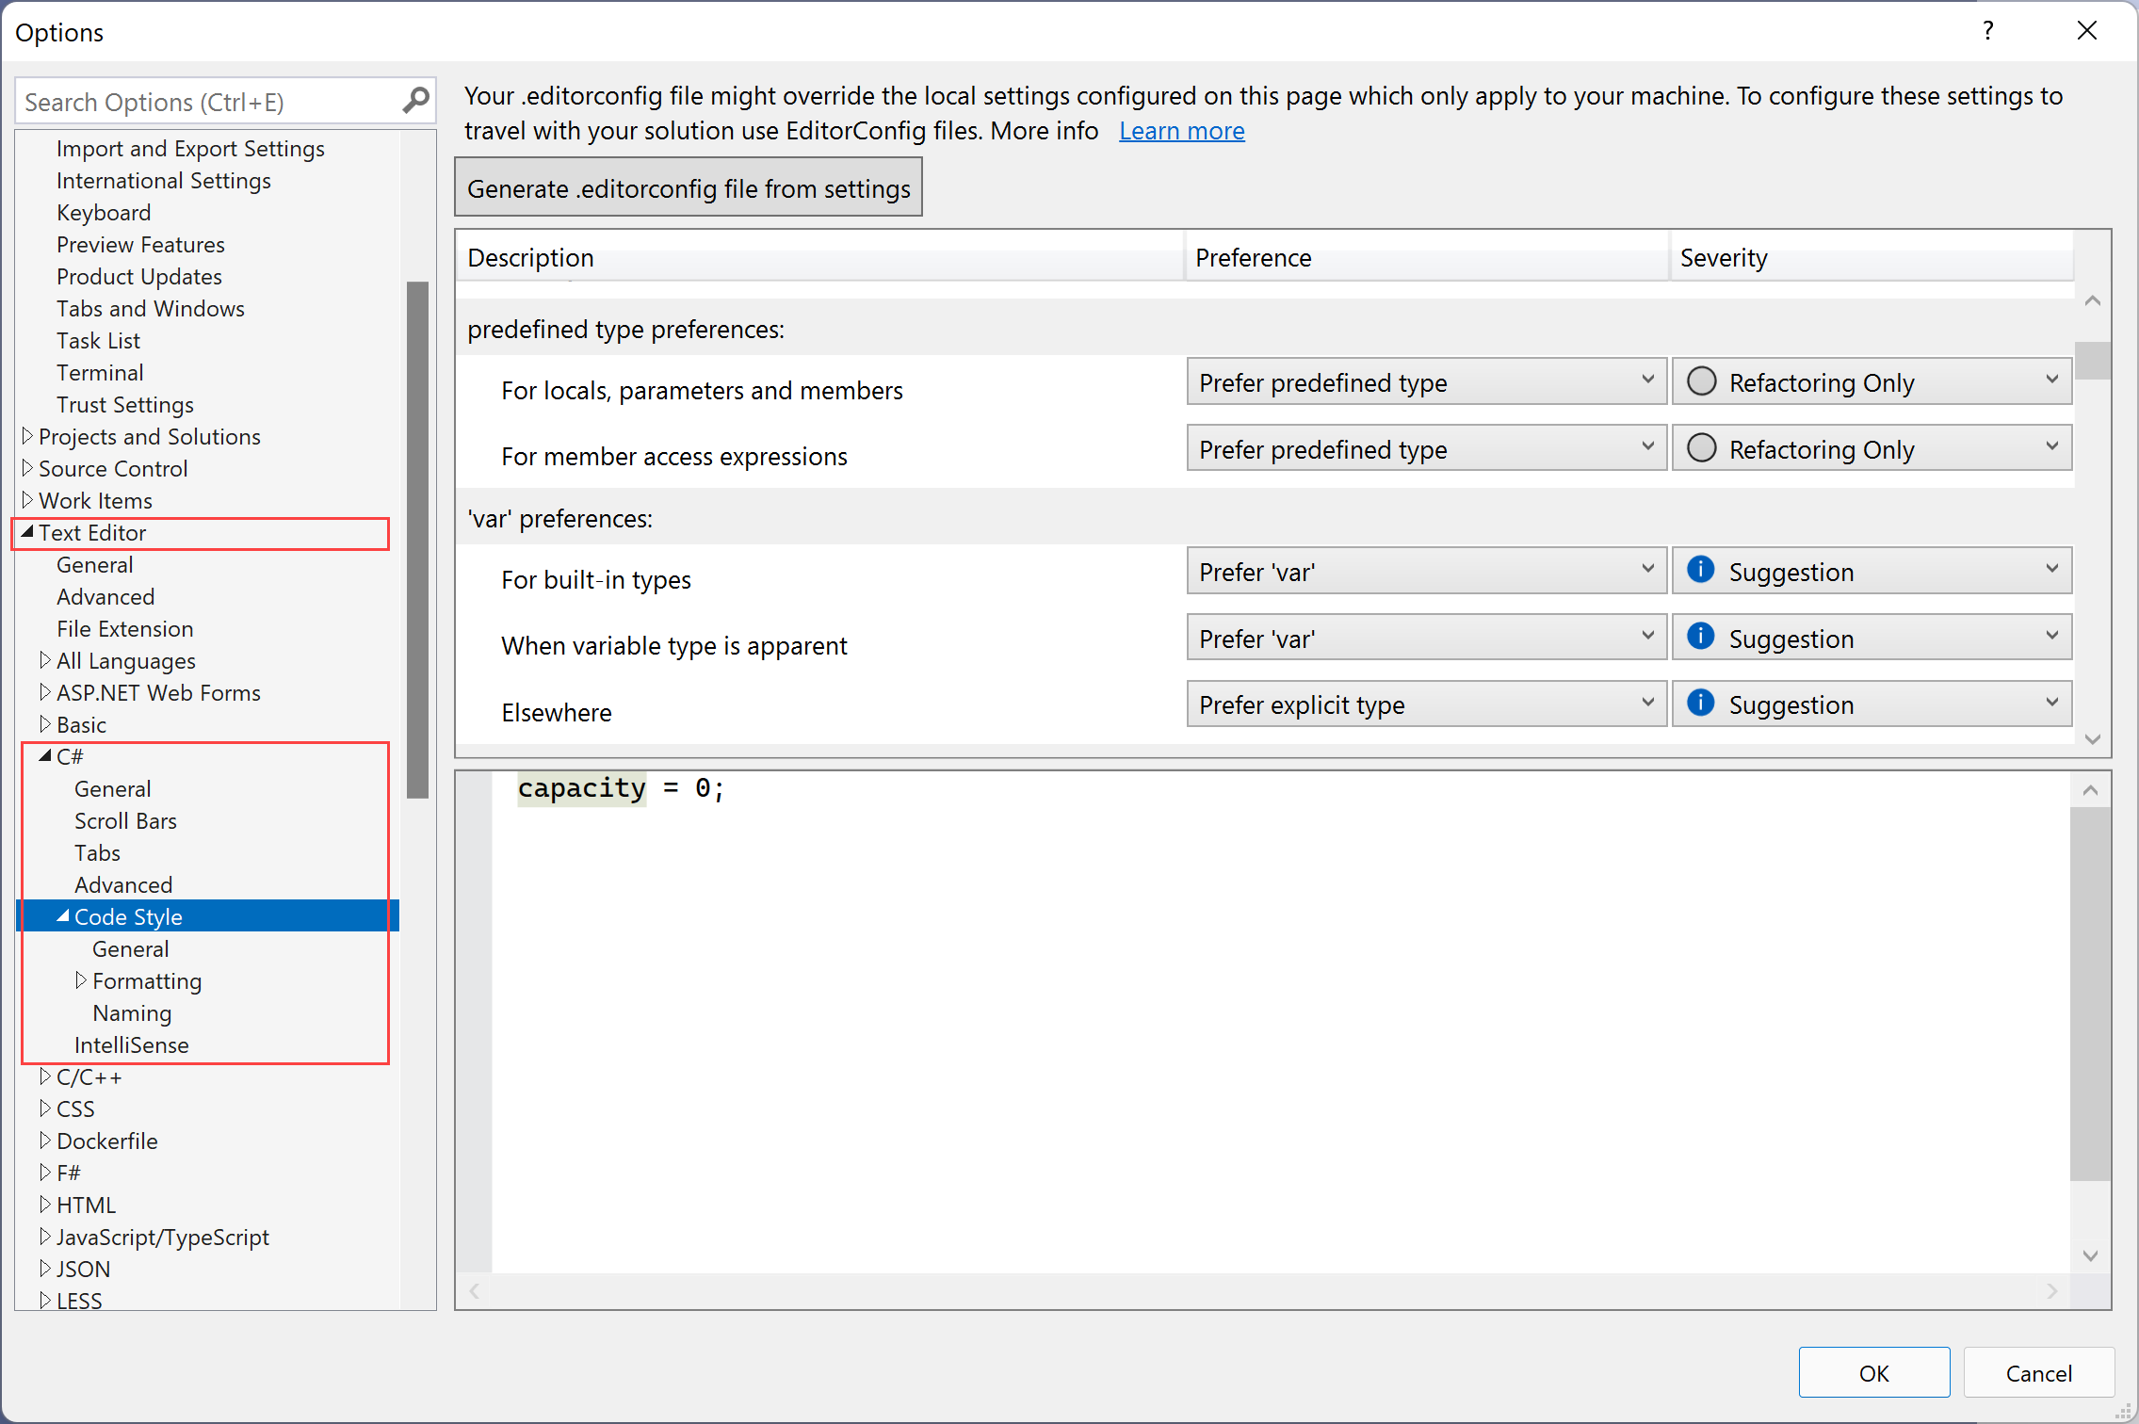This screenshot has height=1424, width=2139.
Task: Open preference dropdown for member access expressions
Action: point(1425,448)
